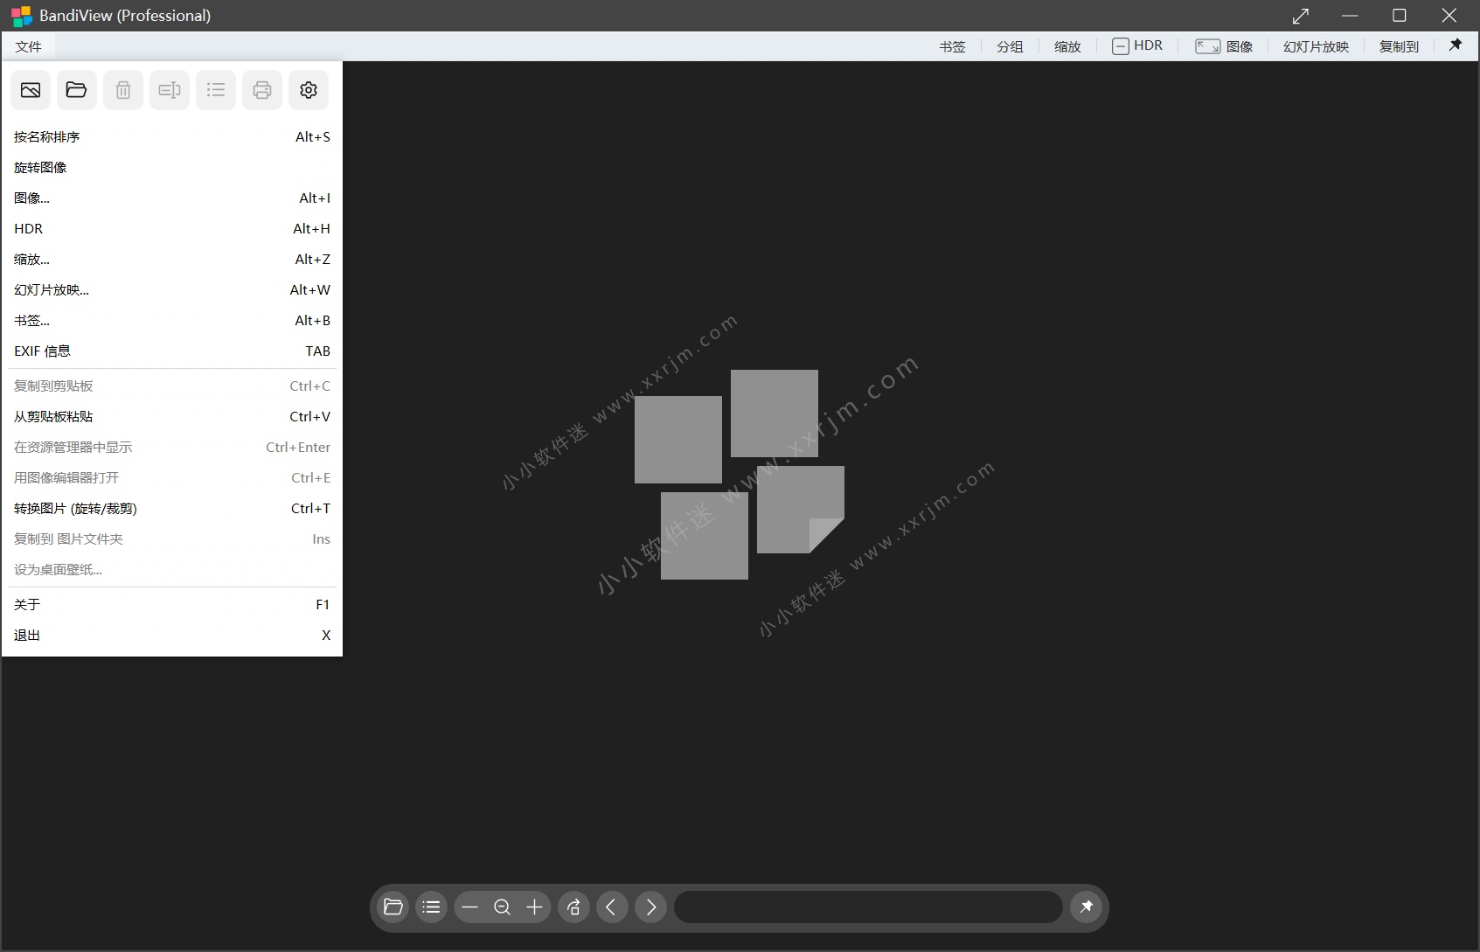1480x952 pixels.
Task: Open file list icon in bottom toolbar
Action: click(x=431, y=907)
